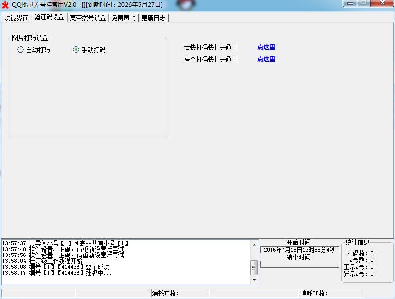Select log line 13:57:37 共导入小号
The height and width of the screenshot is (299, 395).
click(65, 243)
